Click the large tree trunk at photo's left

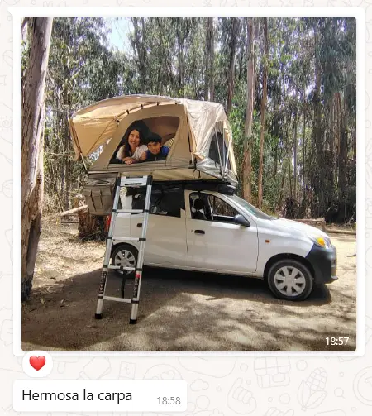coord(36,155)
